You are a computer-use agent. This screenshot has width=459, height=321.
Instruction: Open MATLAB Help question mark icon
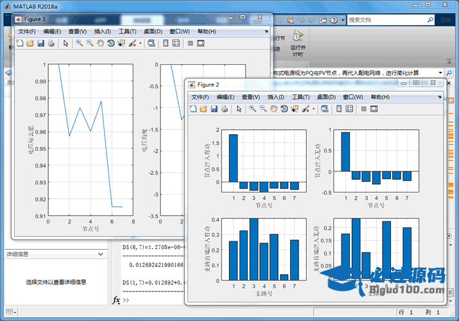pyautogui.click(x=334, y=20)
